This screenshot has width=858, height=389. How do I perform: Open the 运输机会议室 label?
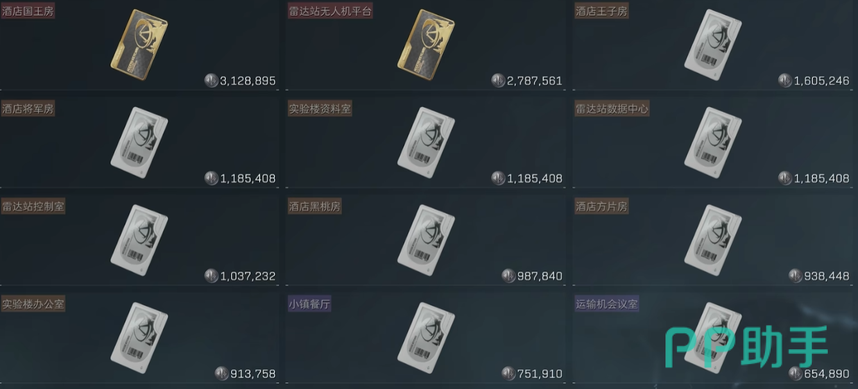click(607, 304)
